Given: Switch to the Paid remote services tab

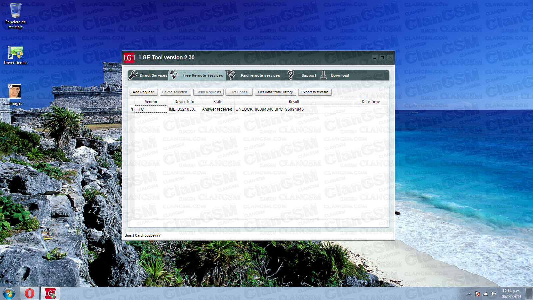Looking at the screenshot, I should (255, 75).
